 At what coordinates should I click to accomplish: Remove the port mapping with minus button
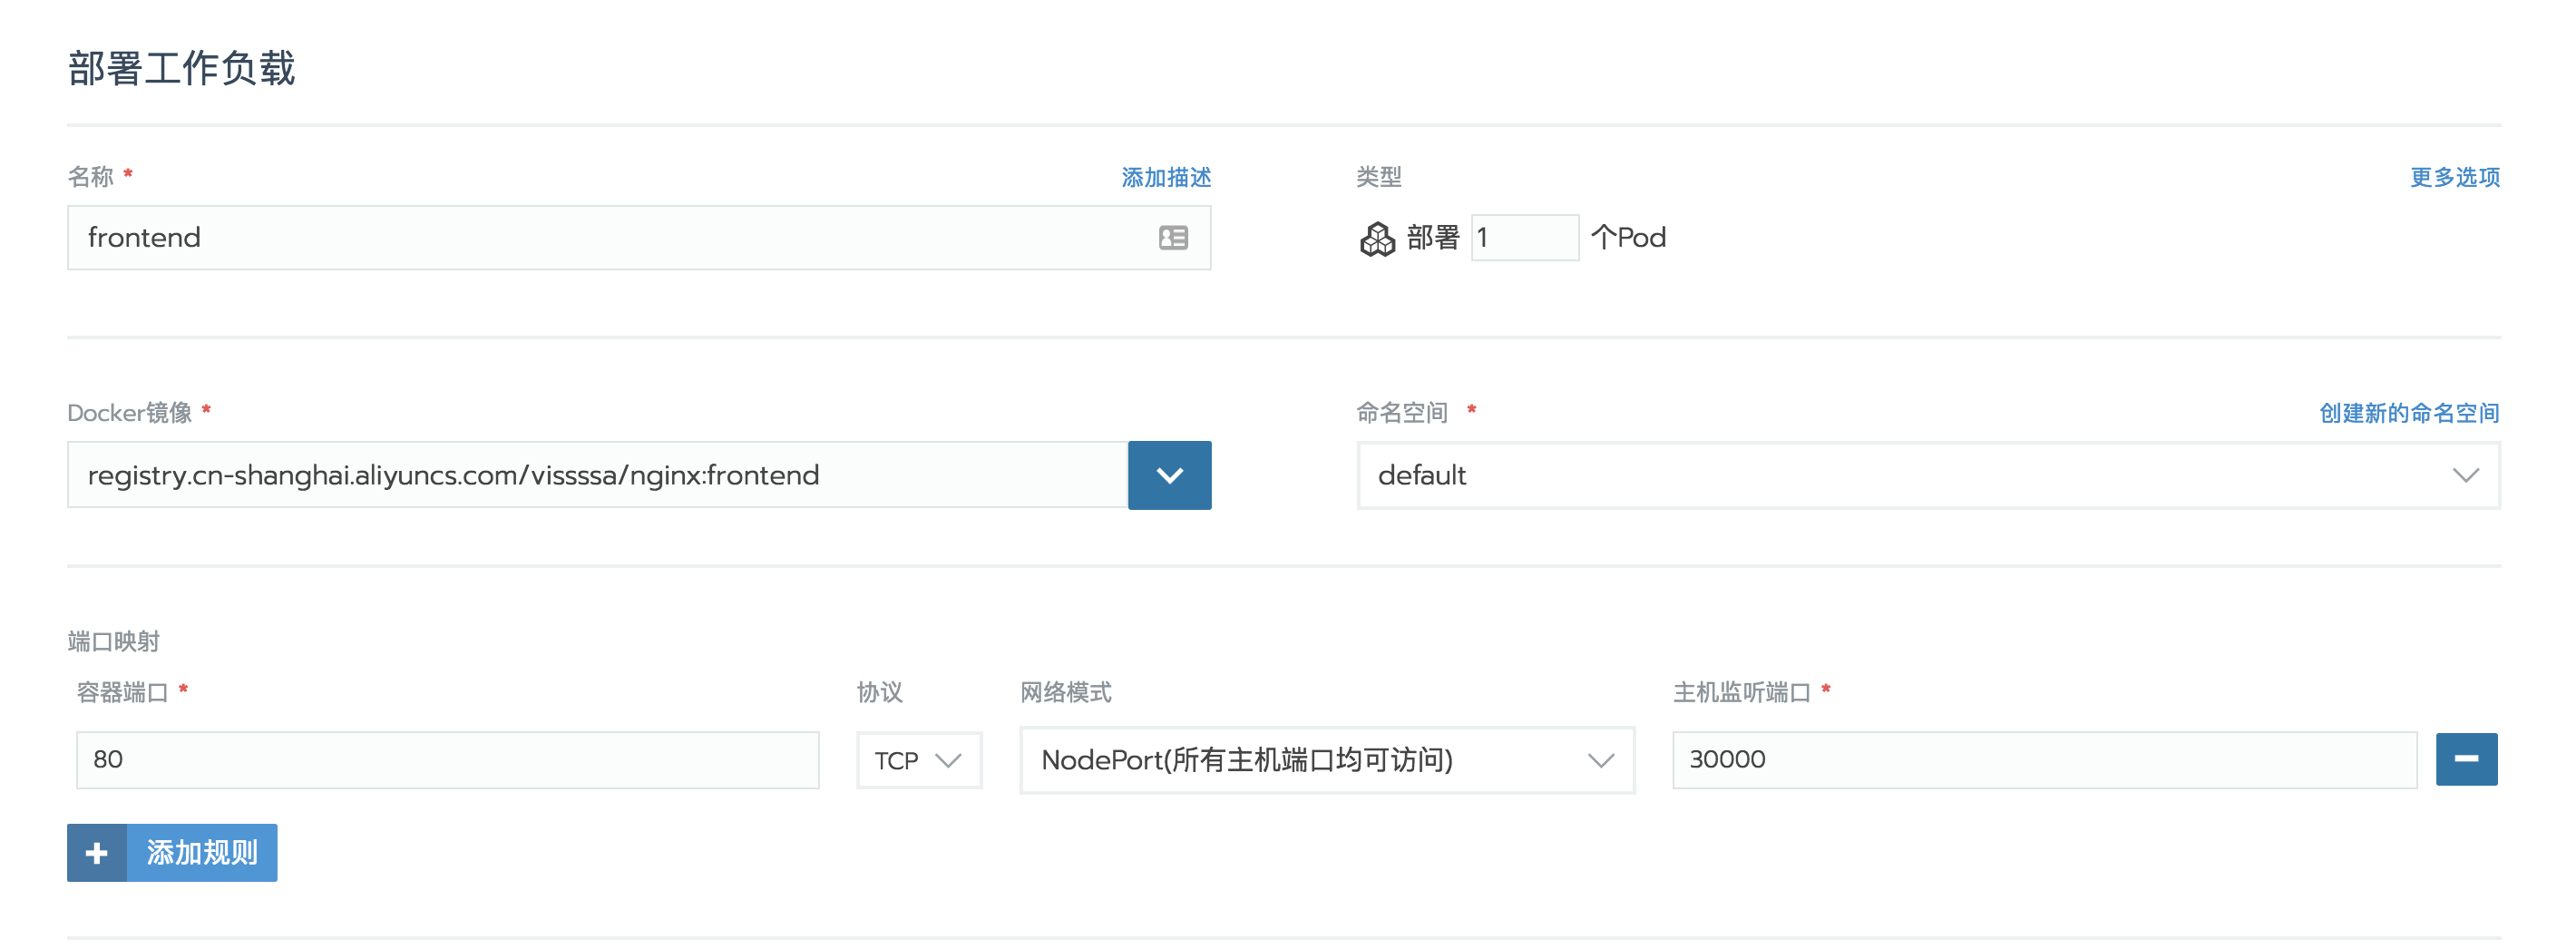coord(2465,759)
